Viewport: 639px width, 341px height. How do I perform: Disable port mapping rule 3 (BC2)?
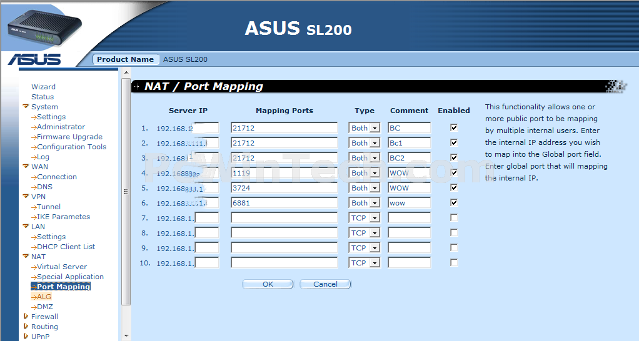pyautogui.click(x=454, y=157)
